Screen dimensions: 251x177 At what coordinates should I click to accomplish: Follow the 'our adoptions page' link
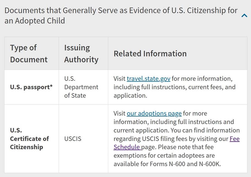(x=154, y=113)
